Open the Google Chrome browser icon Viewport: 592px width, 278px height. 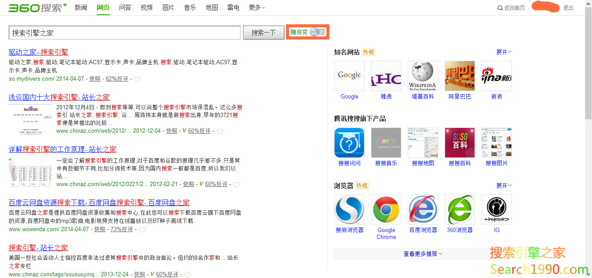pos(386,209)
